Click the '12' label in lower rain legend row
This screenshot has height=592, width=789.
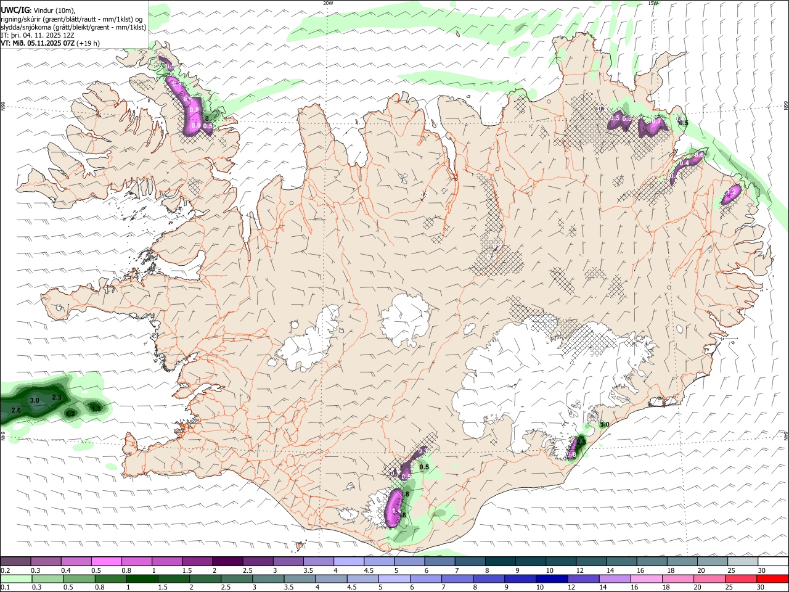pyautogui.click(x=571, y=588)
